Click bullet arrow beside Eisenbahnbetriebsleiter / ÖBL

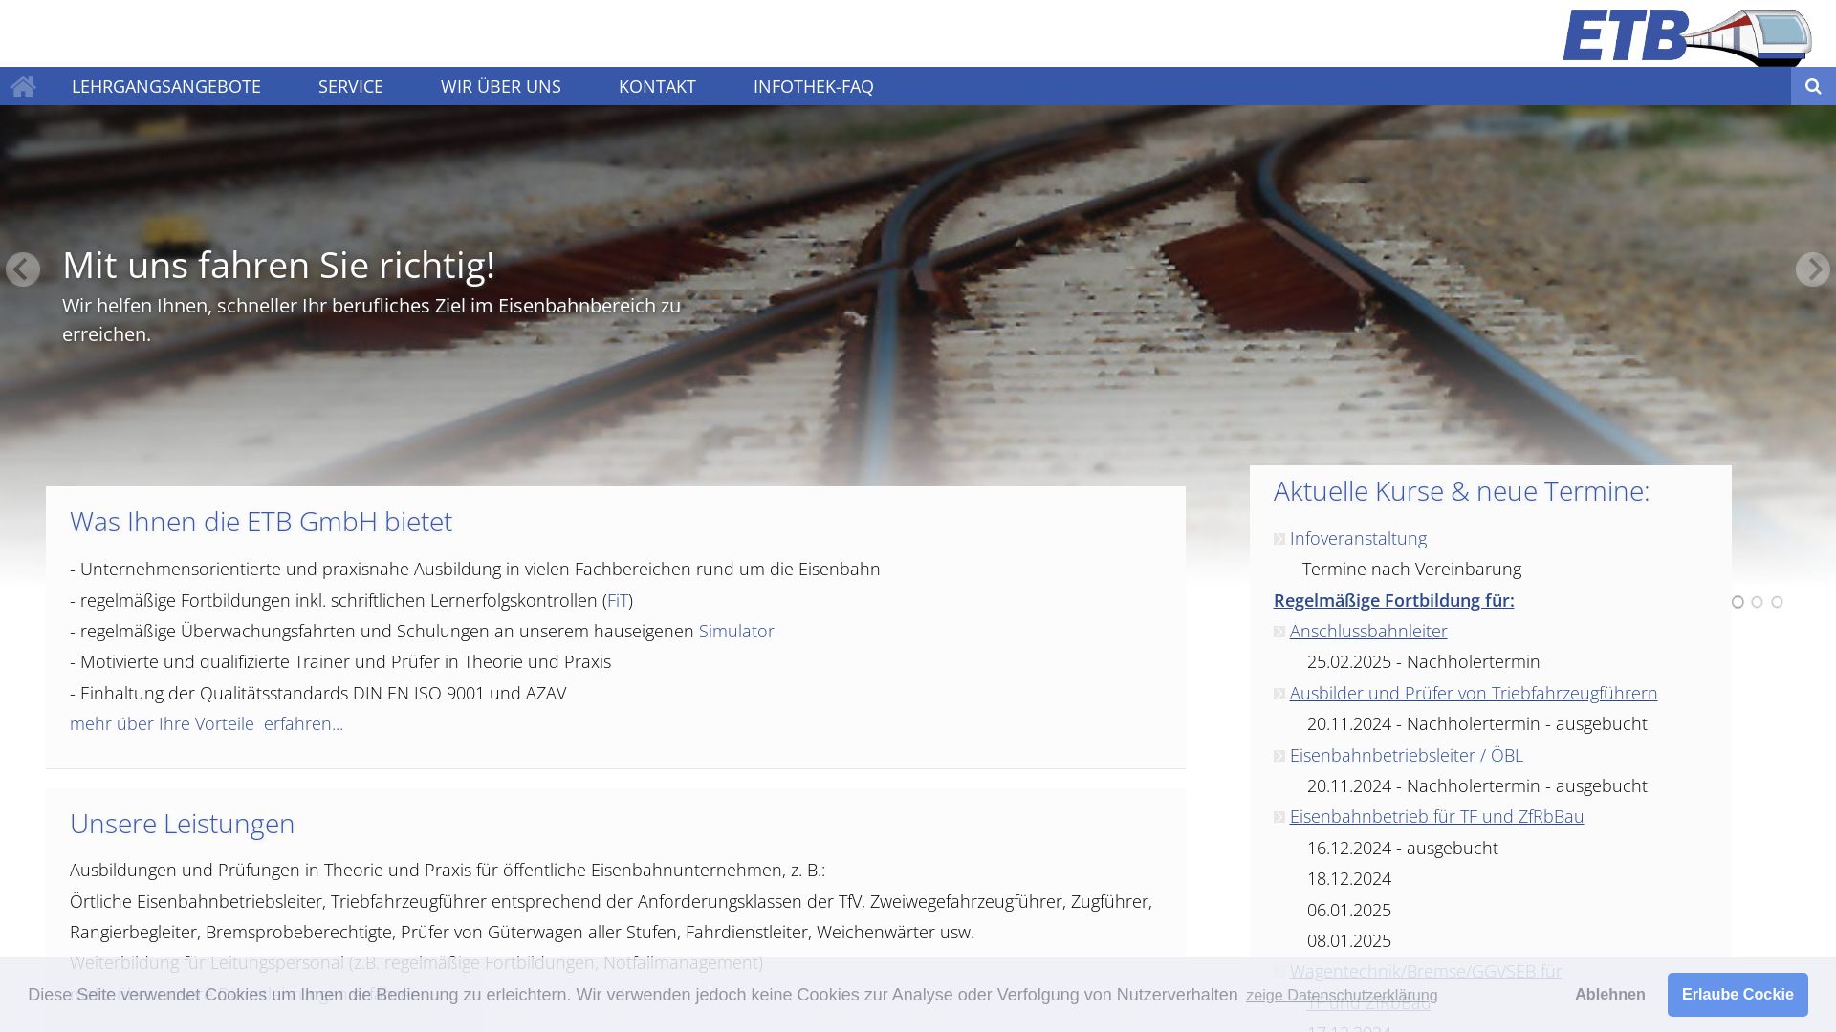click(1279, 756)
